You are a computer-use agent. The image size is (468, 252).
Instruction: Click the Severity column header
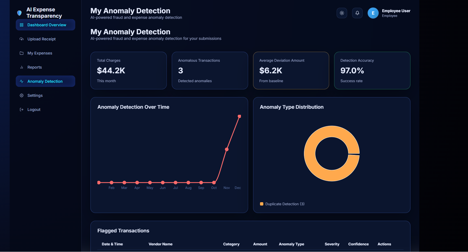[332, 244]
